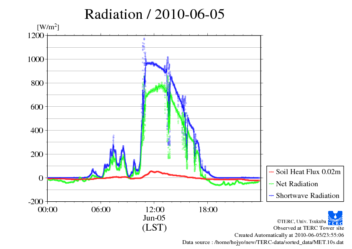Image resolution: width=352 pixels, height=249 pixels.
Task: Click the '1000' y-axis label
Action: [x=36, y=59]
